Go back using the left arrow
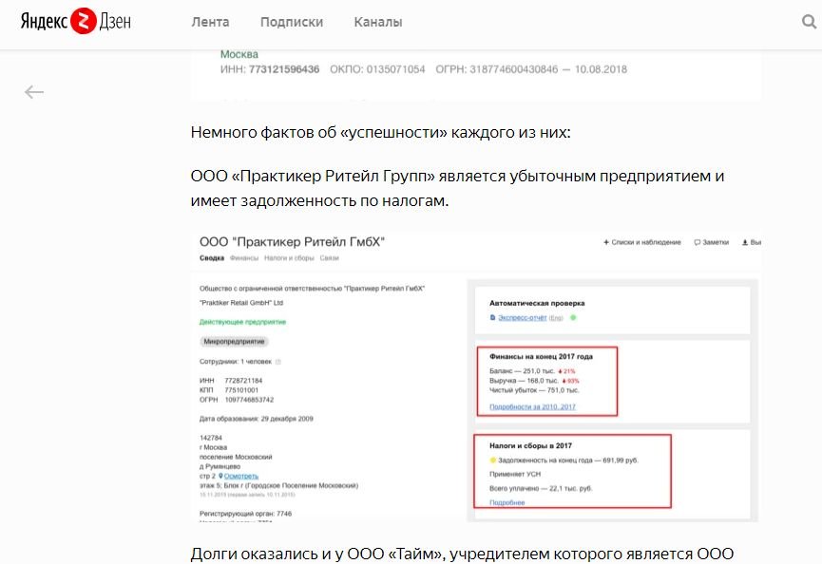The image size is (822, 564). coord(34,92)
